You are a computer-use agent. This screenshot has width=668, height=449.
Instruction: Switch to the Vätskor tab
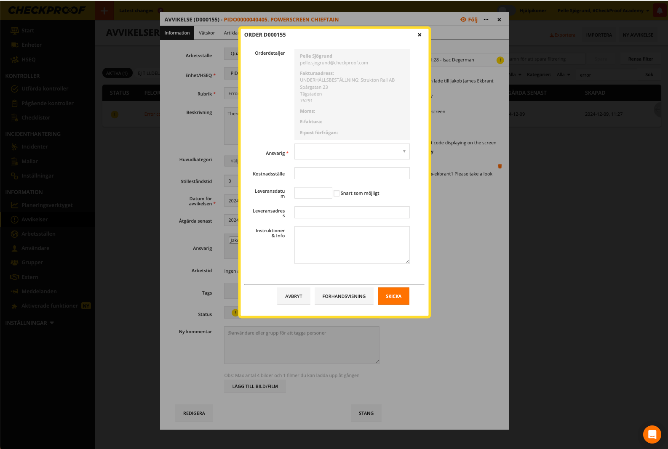point(207,33)
